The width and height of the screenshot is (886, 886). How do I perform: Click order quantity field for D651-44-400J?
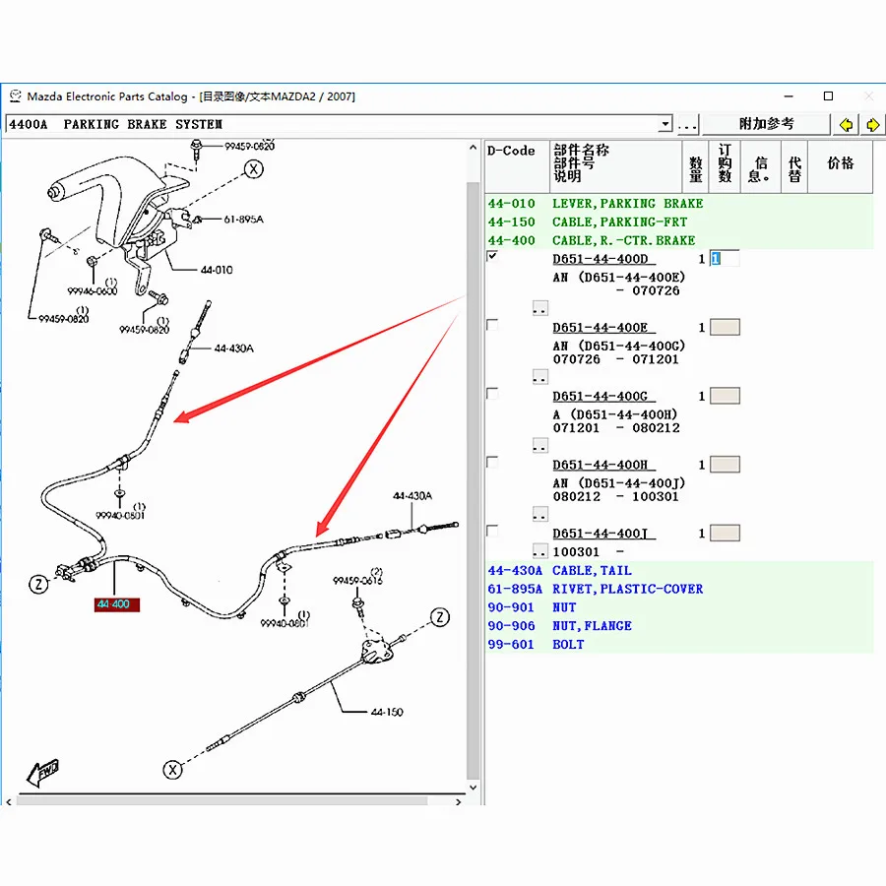pyautogui.click(x=725, y=533)
